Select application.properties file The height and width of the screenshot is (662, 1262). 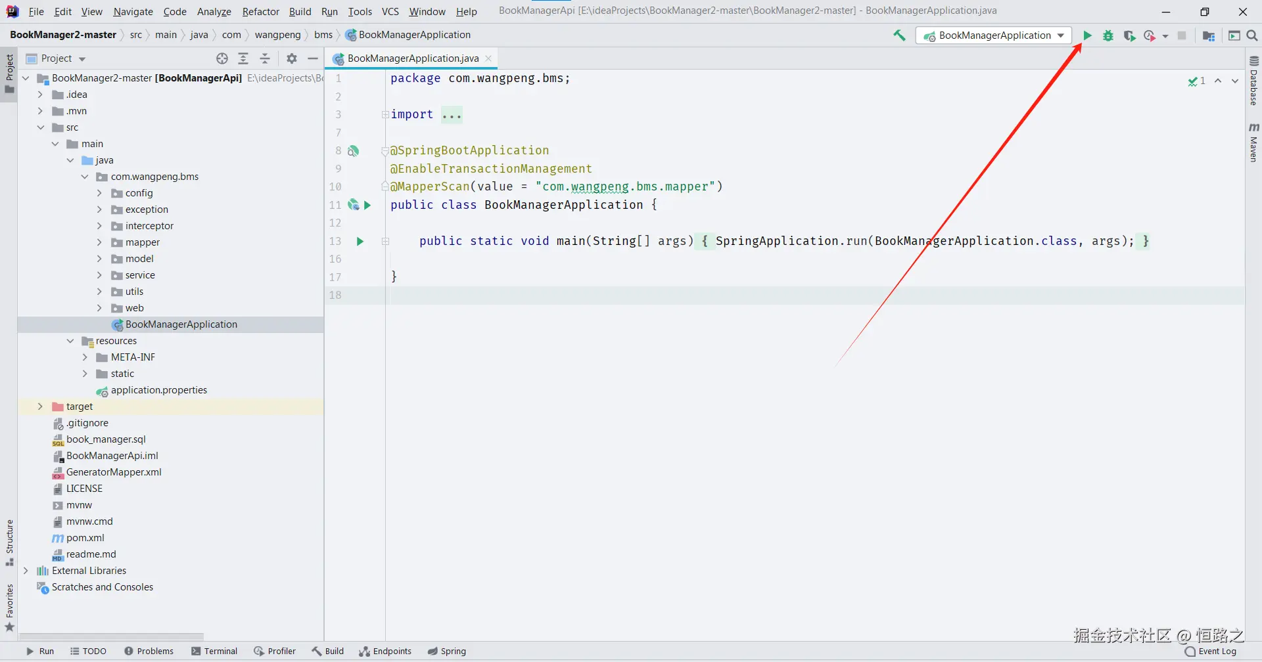tap(159, 390)
